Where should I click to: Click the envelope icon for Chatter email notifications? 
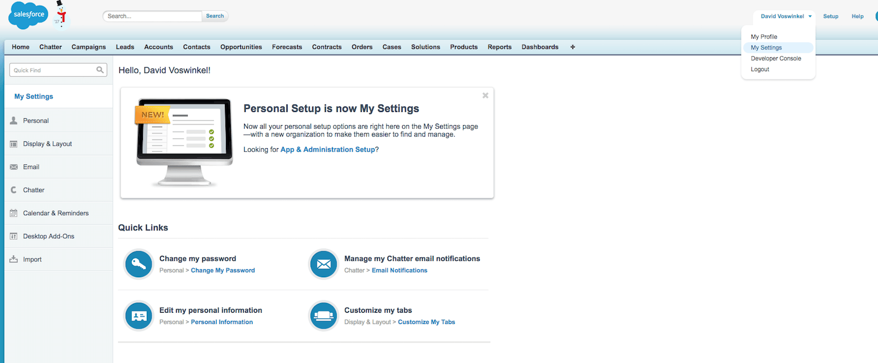click(x=324, y=264)
